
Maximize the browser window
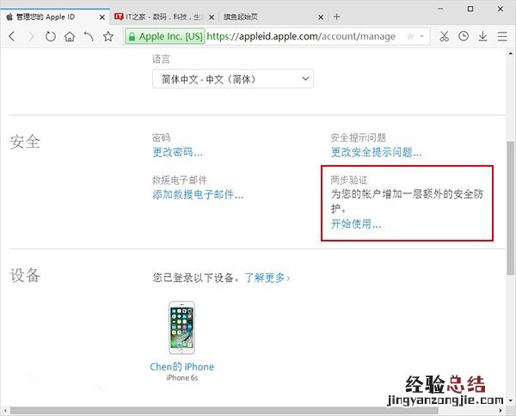[470, 9]
